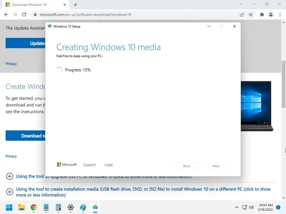This screenshot has width=286, height=214.
Task: Go back with the browser back arrow
Action: pos(6,14)
